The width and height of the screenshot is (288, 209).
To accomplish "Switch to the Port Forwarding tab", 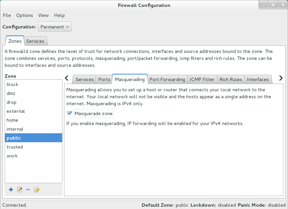I will click(x=167, y=79).
